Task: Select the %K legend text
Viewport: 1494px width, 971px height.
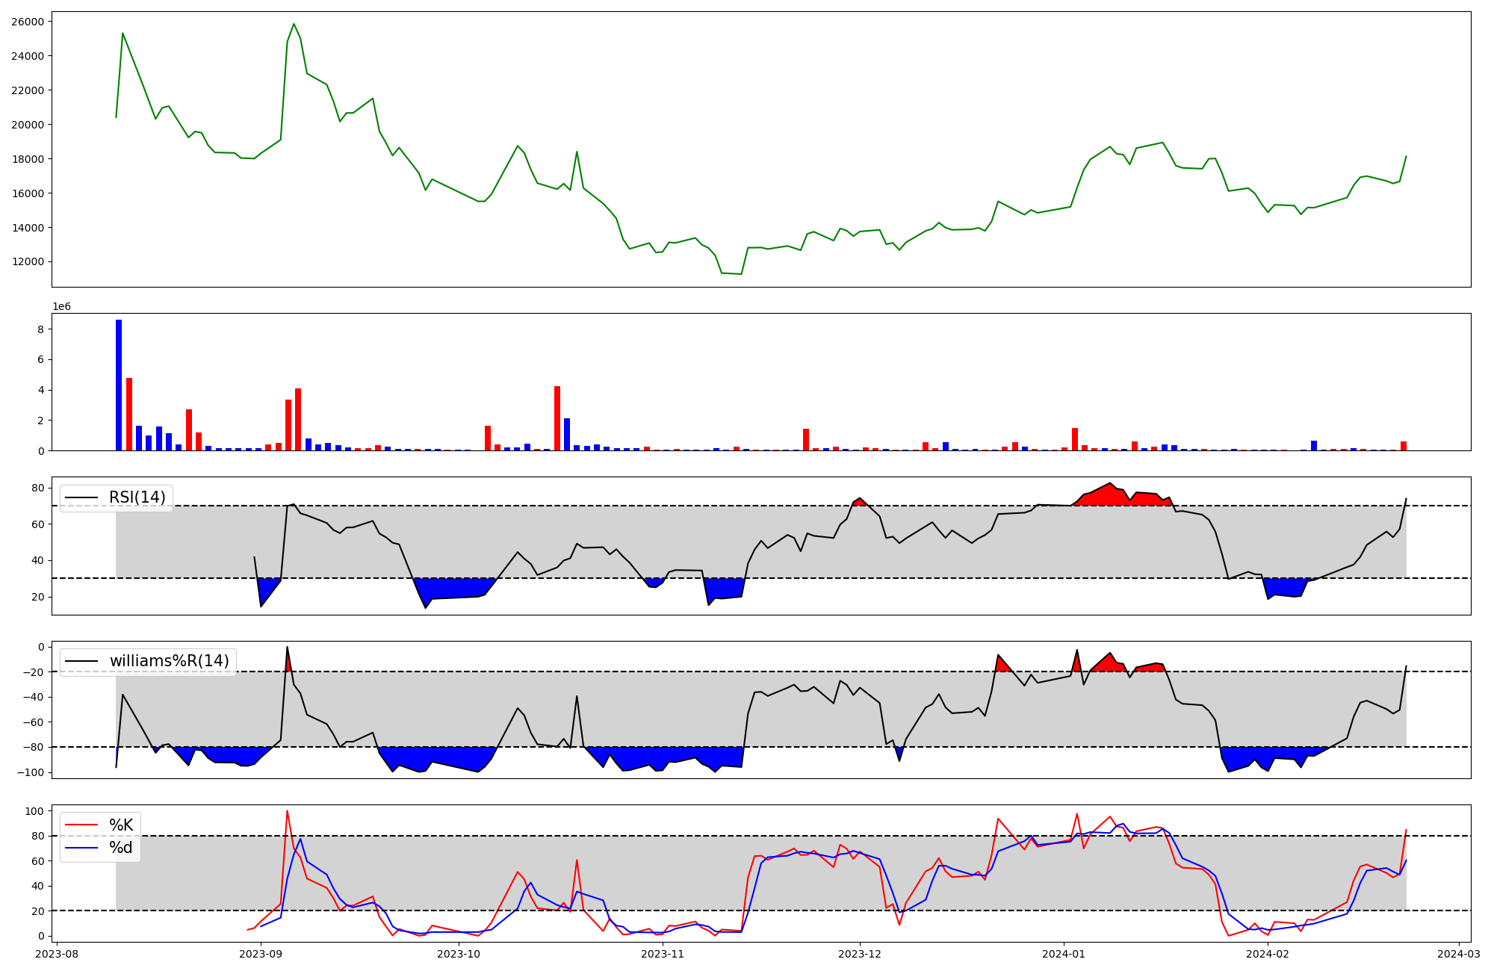Action: 121,825
